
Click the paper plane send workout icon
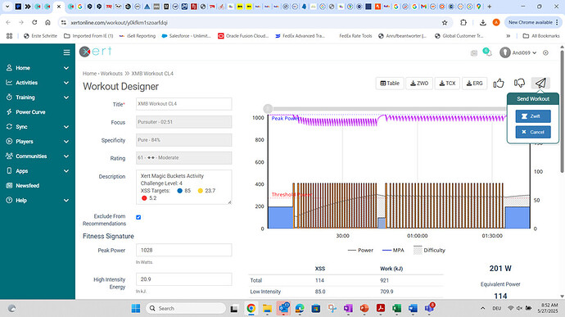tap(540, 84)
